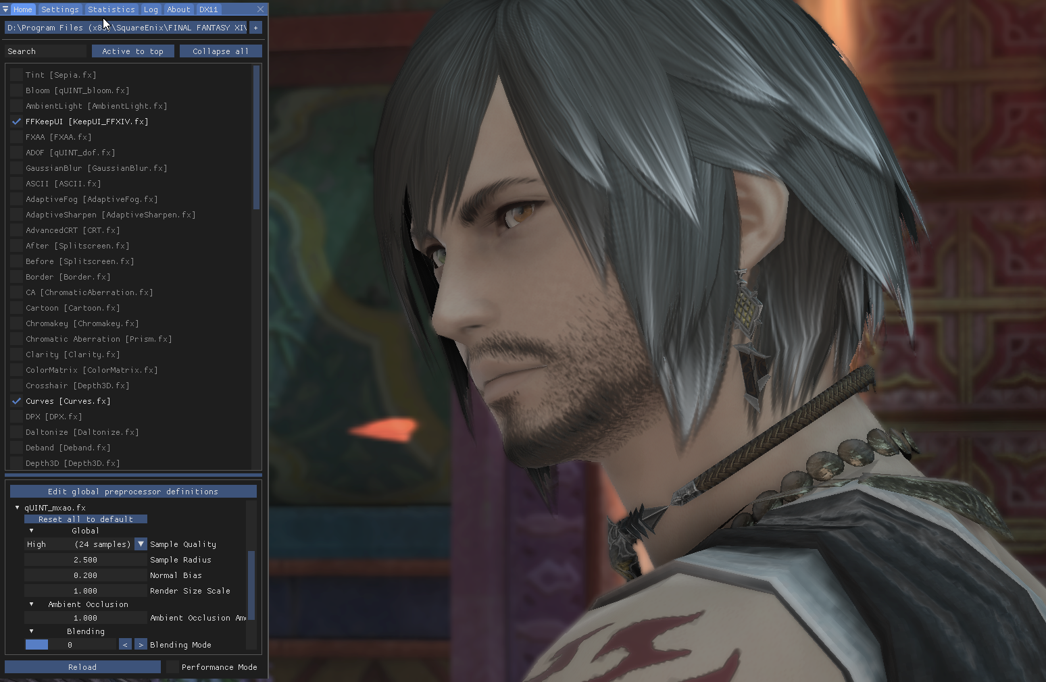Open the preset path combo box

tap(126, 28)
